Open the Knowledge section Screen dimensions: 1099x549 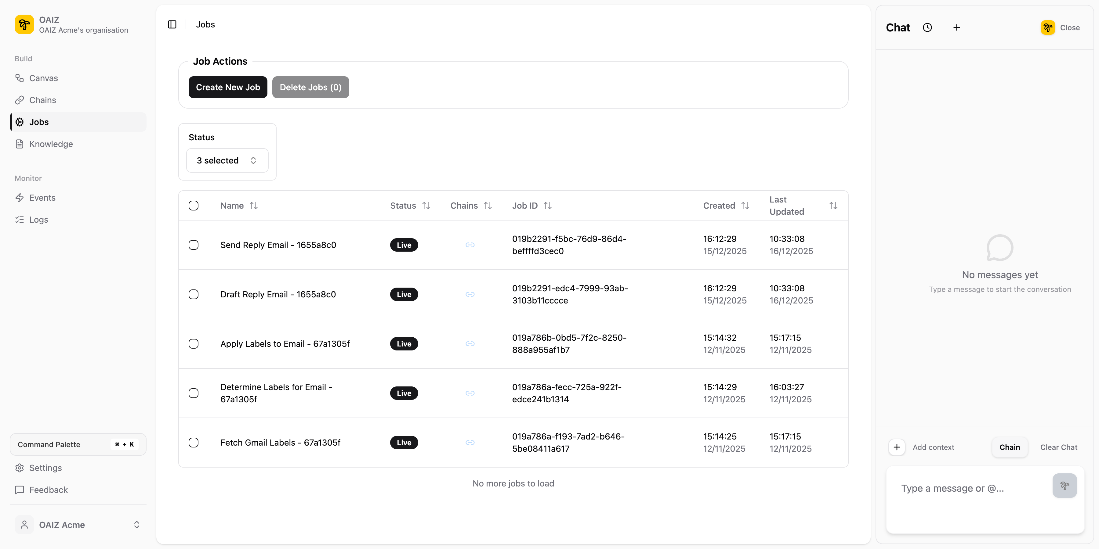51,144
